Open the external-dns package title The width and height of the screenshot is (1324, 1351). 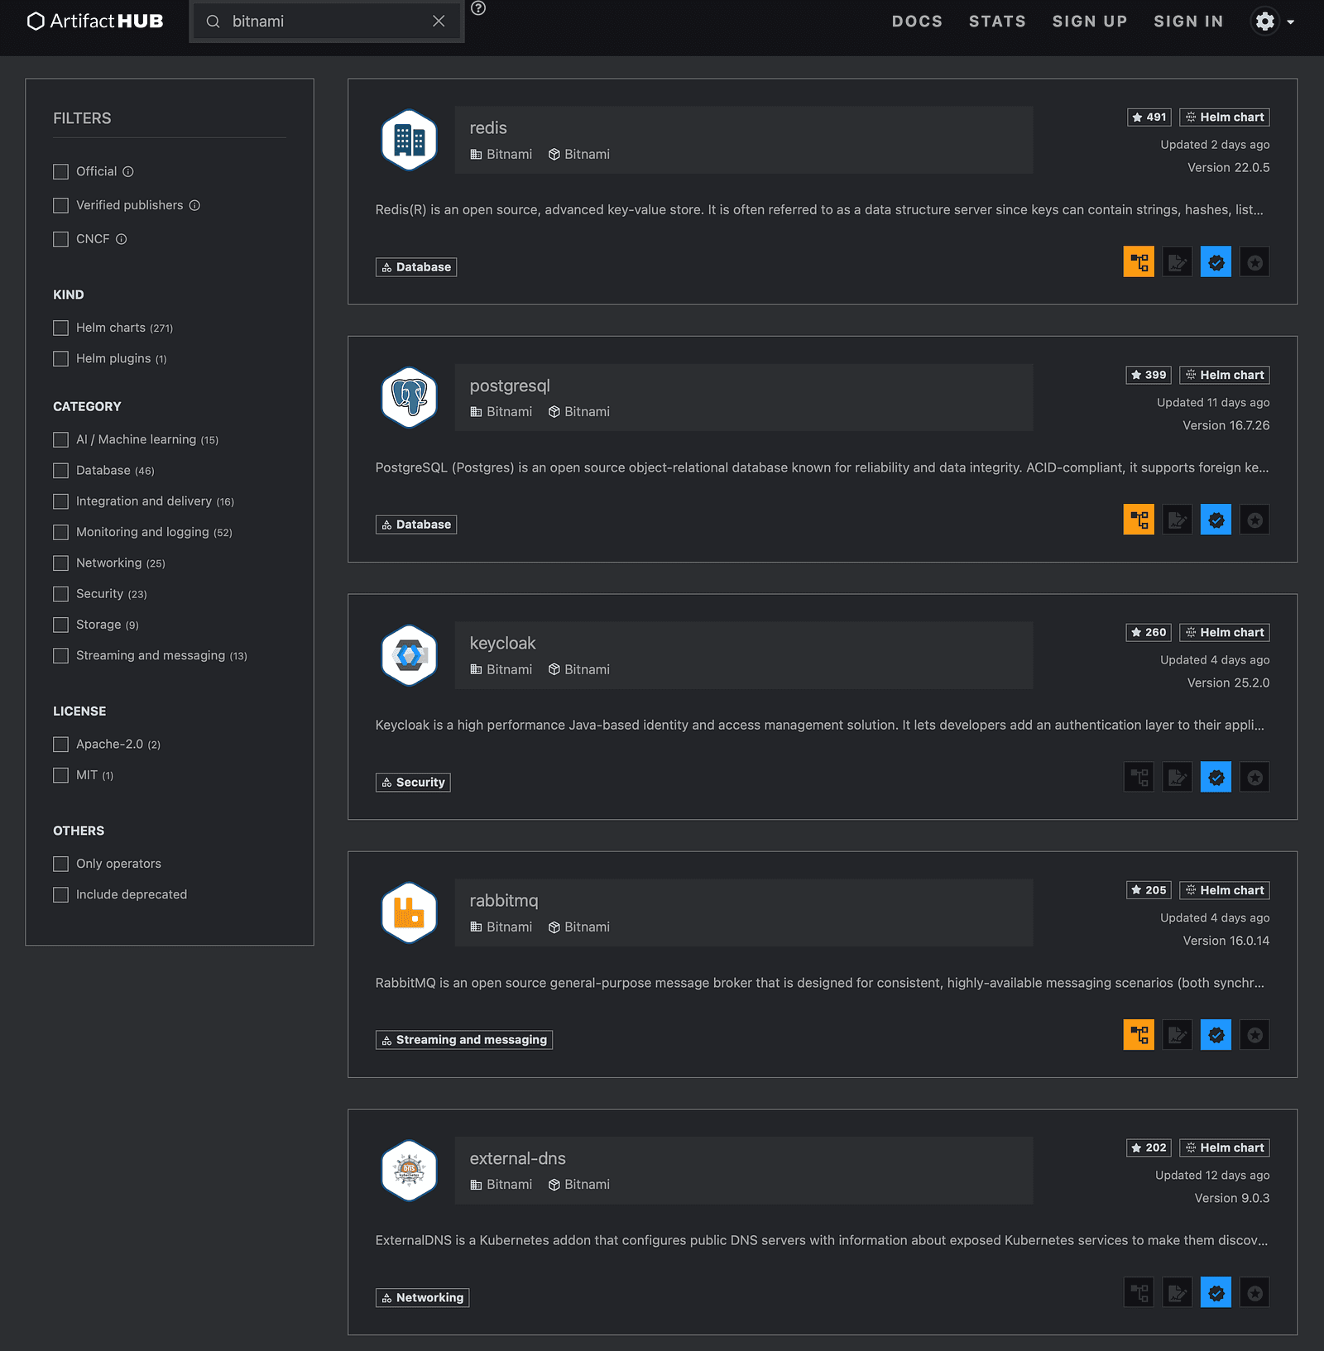pyautogui.click(x=518, y=1159)
